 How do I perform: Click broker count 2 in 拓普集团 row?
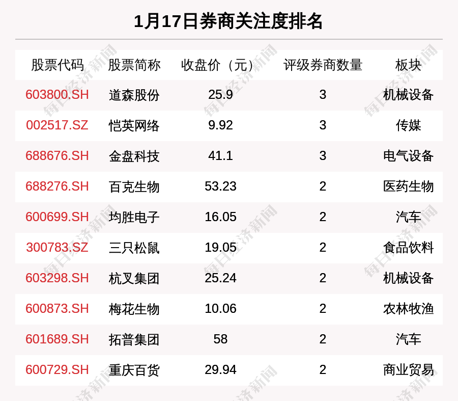point(323,339)
